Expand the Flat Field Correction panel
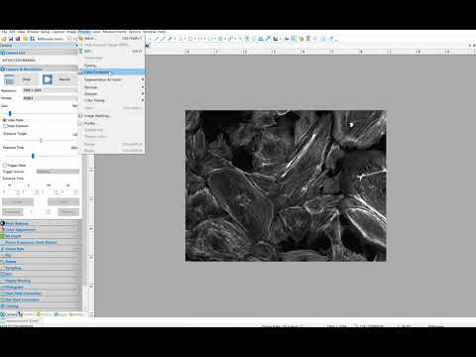This screenshot has height=357, width=476. click(40, 299)
